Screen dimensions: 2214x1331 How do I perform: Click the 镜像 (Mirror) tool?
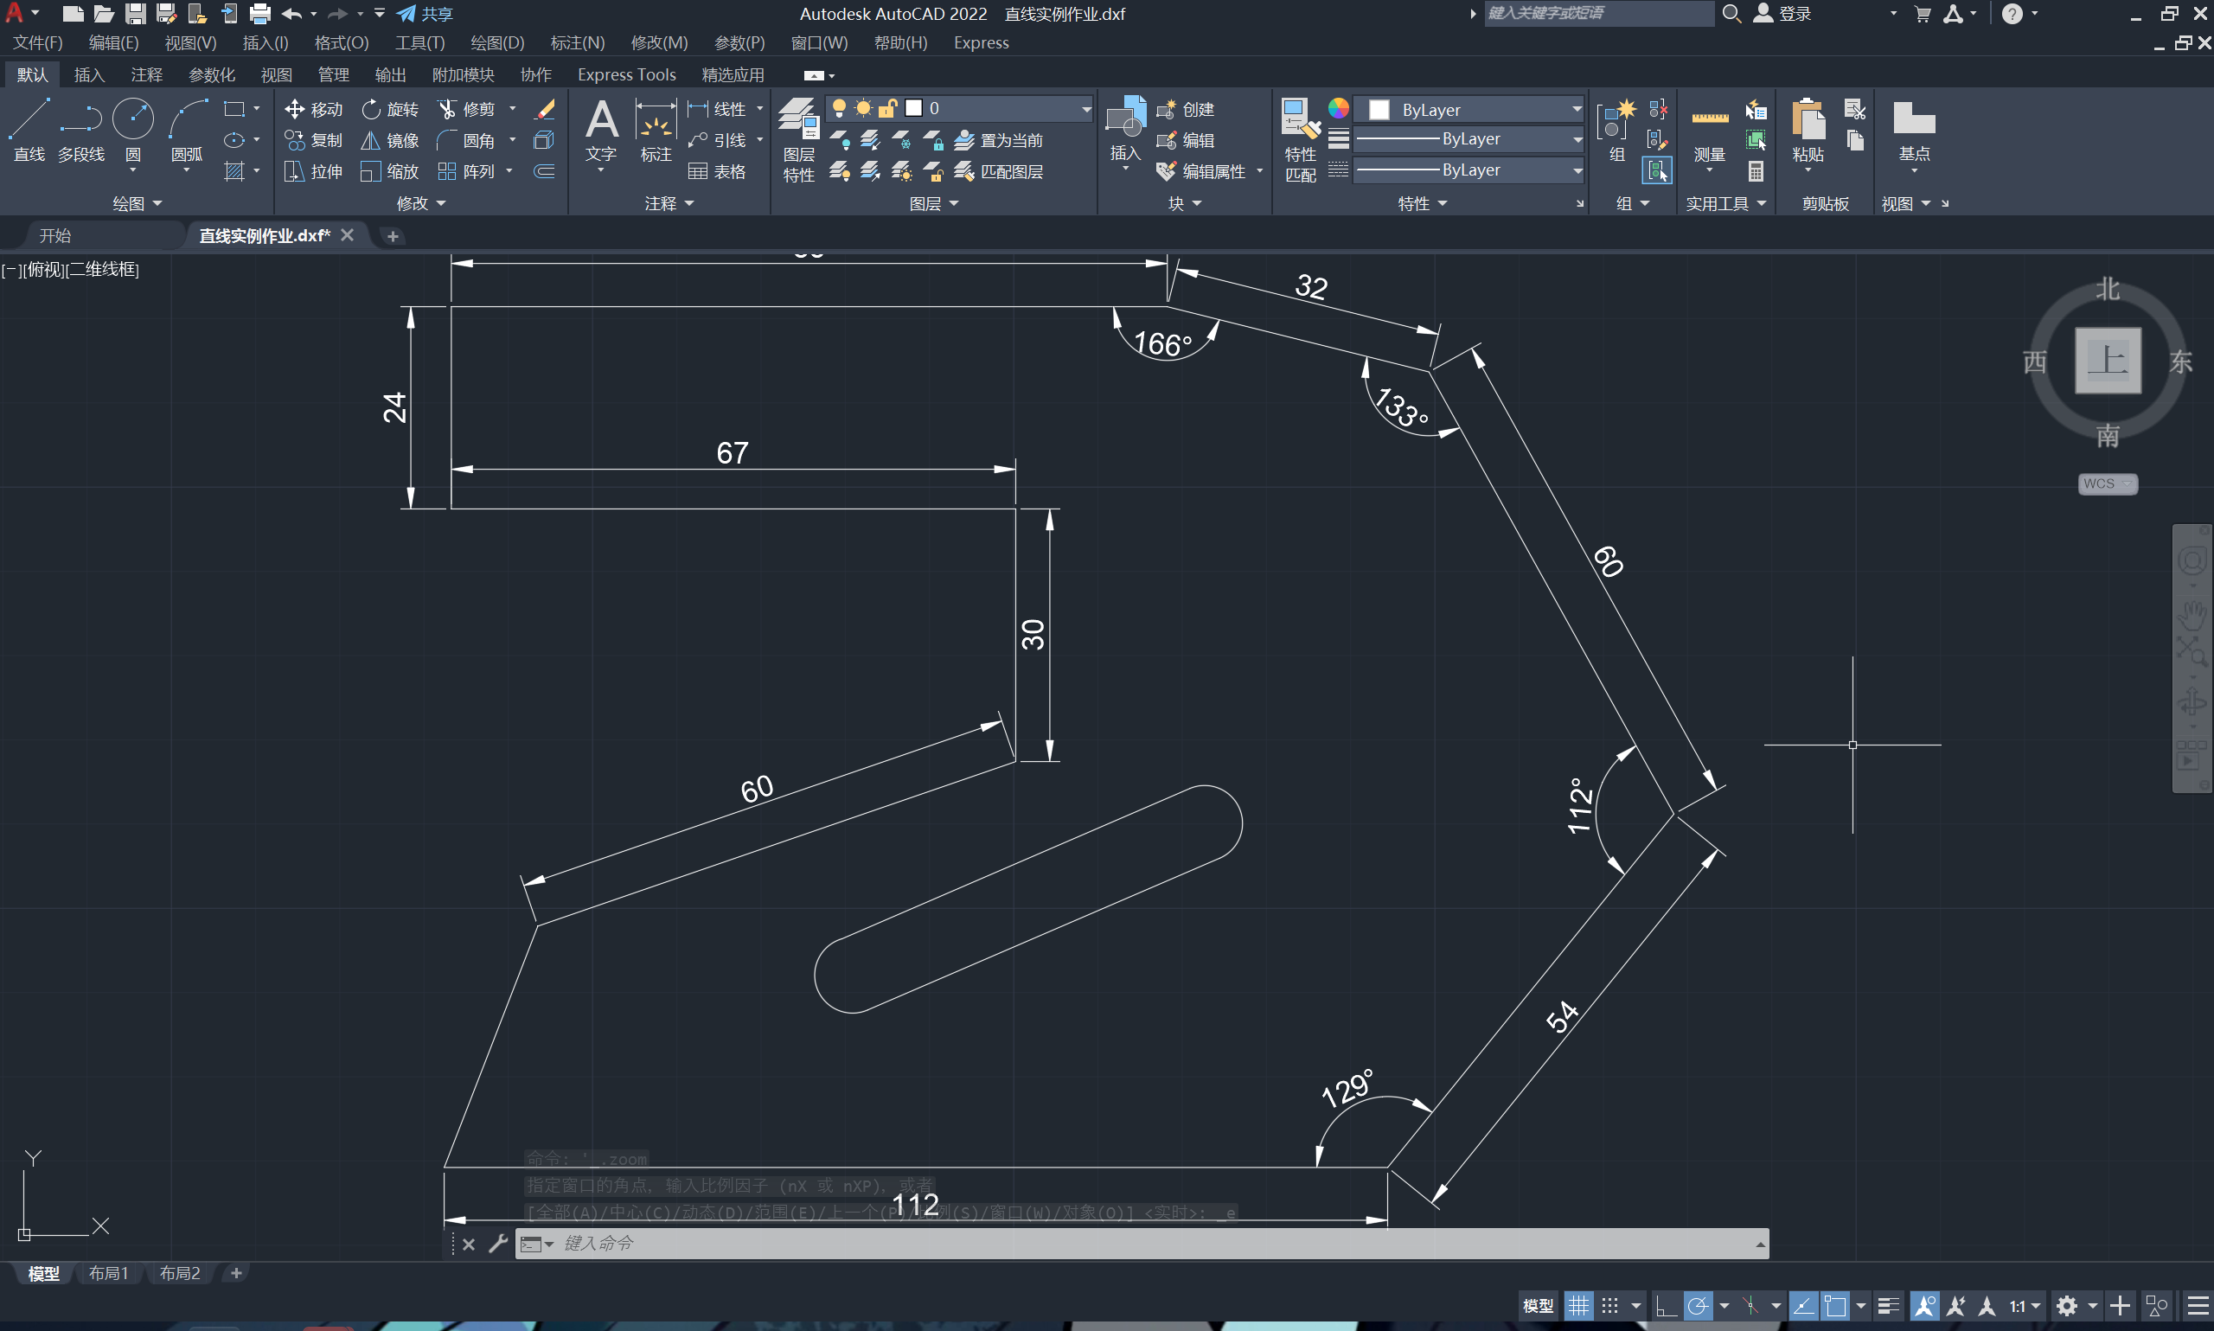(x=390, y=141)
